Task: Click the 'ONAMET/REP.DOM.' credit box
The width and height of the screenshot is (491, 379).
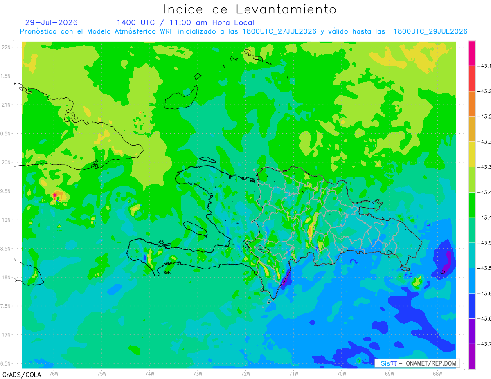Action: pyautogui.click(x=417, y=363)
